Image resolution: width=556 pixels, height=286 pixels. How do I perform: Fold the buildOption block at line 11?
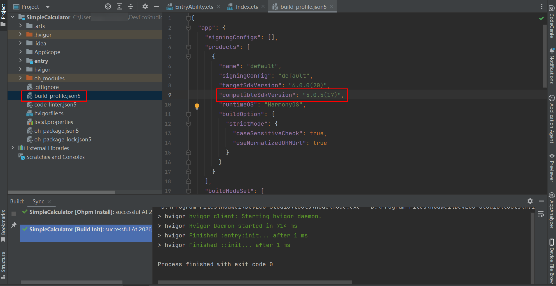(189, 114)
